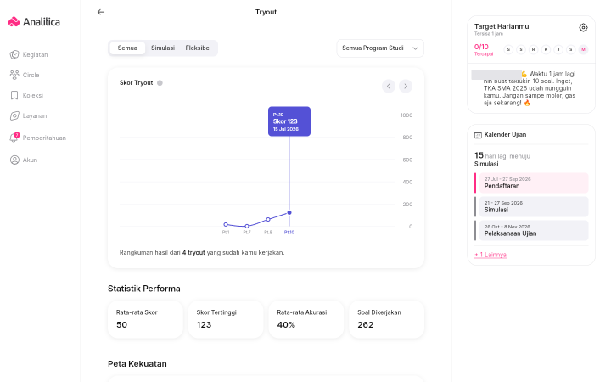Click the Rata-rata Akurasi card
The width and height of the screenshot is (611, 382).
pyautogui.click(x=306, y=319)
